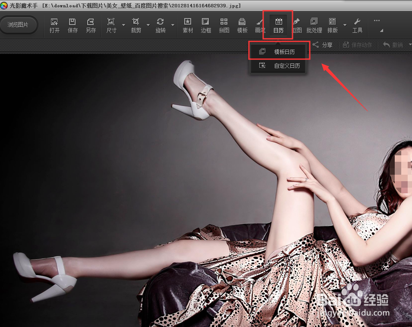412x327 pixels.
Task: Click the three-dot more options icon
Action: point(377,20)
